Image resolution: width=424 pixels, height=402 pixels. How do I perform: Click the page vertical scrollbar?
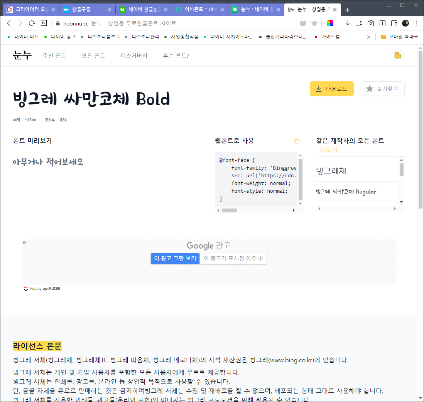tap(420, 130)
